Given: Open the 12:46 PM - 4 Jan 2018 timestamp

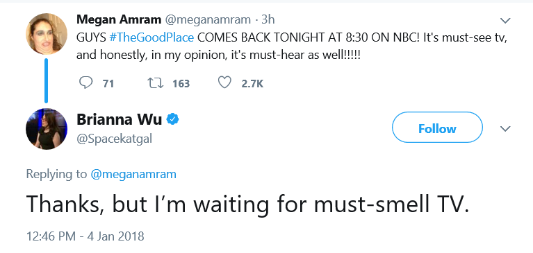Looking at the screenshot, I should 85,236.
